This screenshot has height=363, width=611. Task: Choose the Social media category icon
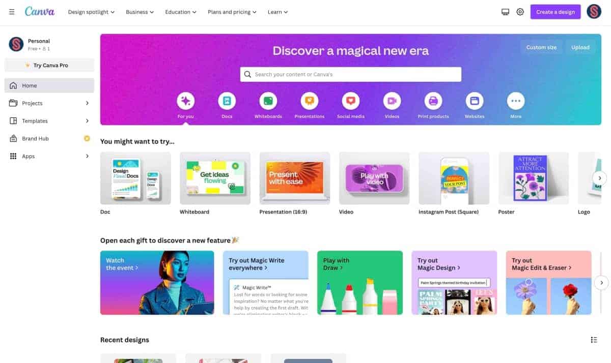351,101
